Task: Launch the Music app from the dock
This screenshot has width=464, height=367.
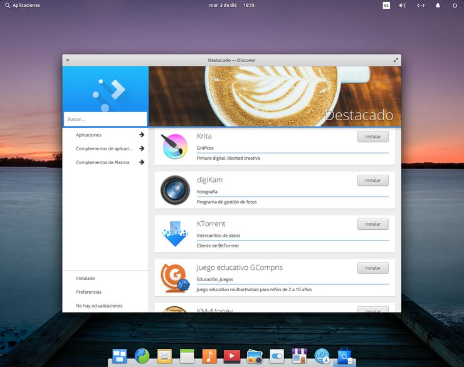Action: click(x=209, y=356)
